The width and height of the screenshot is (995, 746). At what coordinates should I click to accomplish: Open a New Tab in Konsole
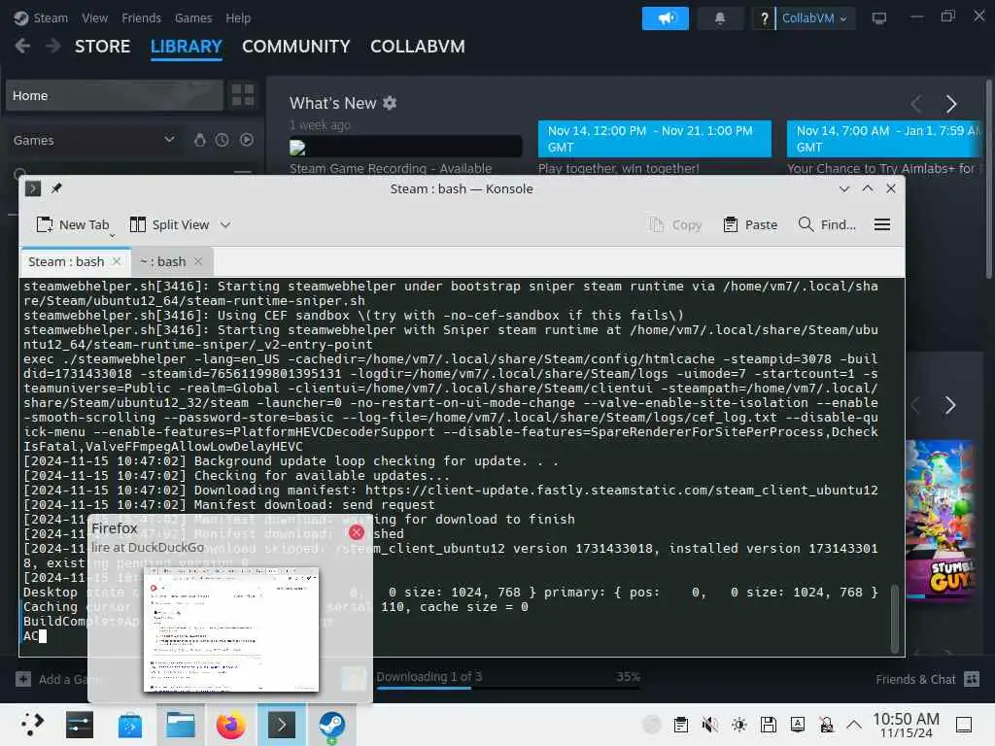point(72,224)
